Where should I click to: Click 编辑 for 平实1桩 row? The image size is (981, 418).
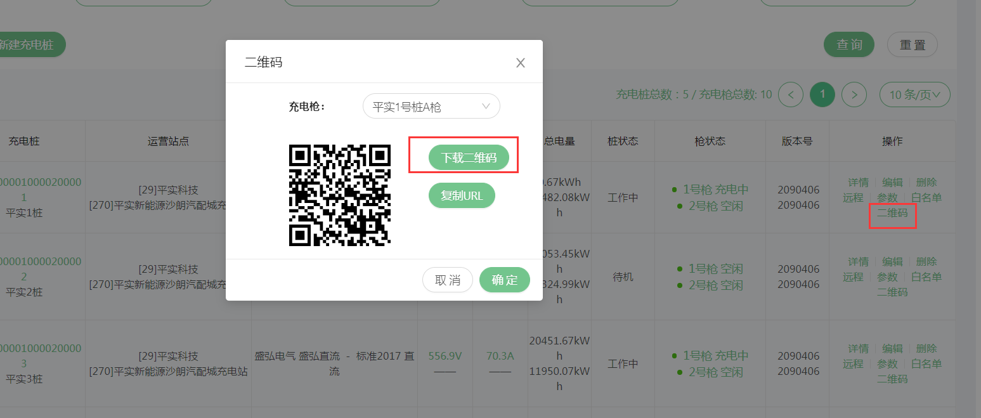pos(892,183)
